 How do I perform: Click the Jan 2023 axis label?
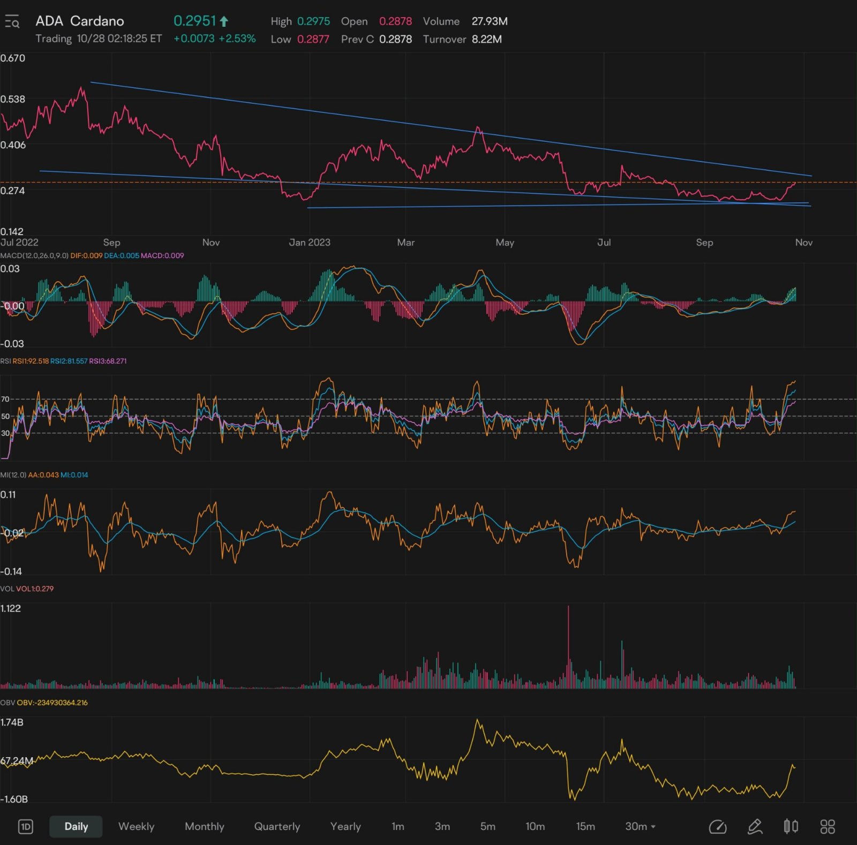coord(310,242)
